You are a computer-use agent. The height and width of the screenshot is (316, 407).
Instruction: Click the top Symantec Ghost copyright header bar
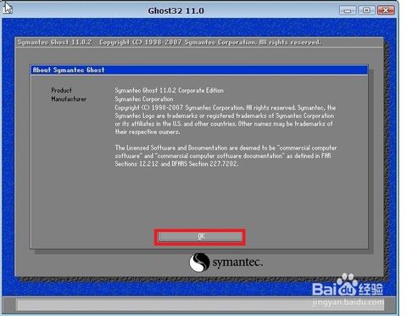199,42
